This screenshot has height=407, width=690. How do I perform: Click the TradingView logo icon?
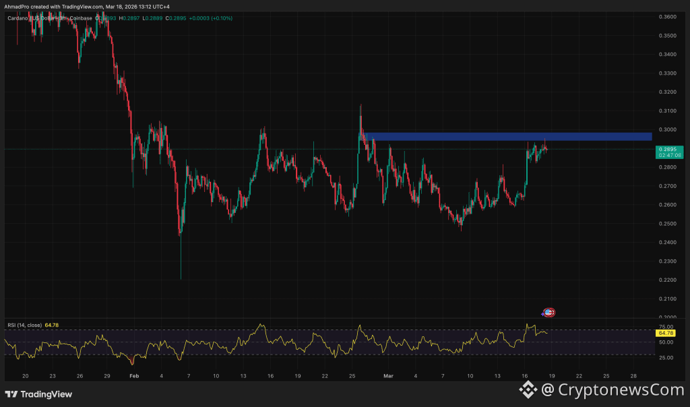(11, 394)
